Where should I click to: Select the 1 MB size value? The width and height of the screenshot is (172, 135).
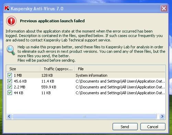pyautogui.click(x=18, y=75)
